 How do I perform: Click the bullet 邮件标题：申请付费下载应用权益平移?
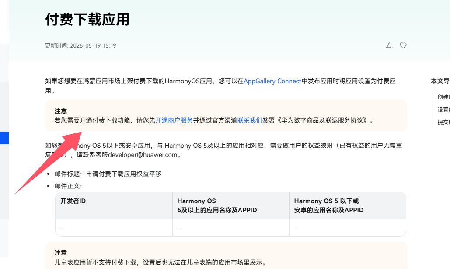pyautogui.click(x=108, y=174)
